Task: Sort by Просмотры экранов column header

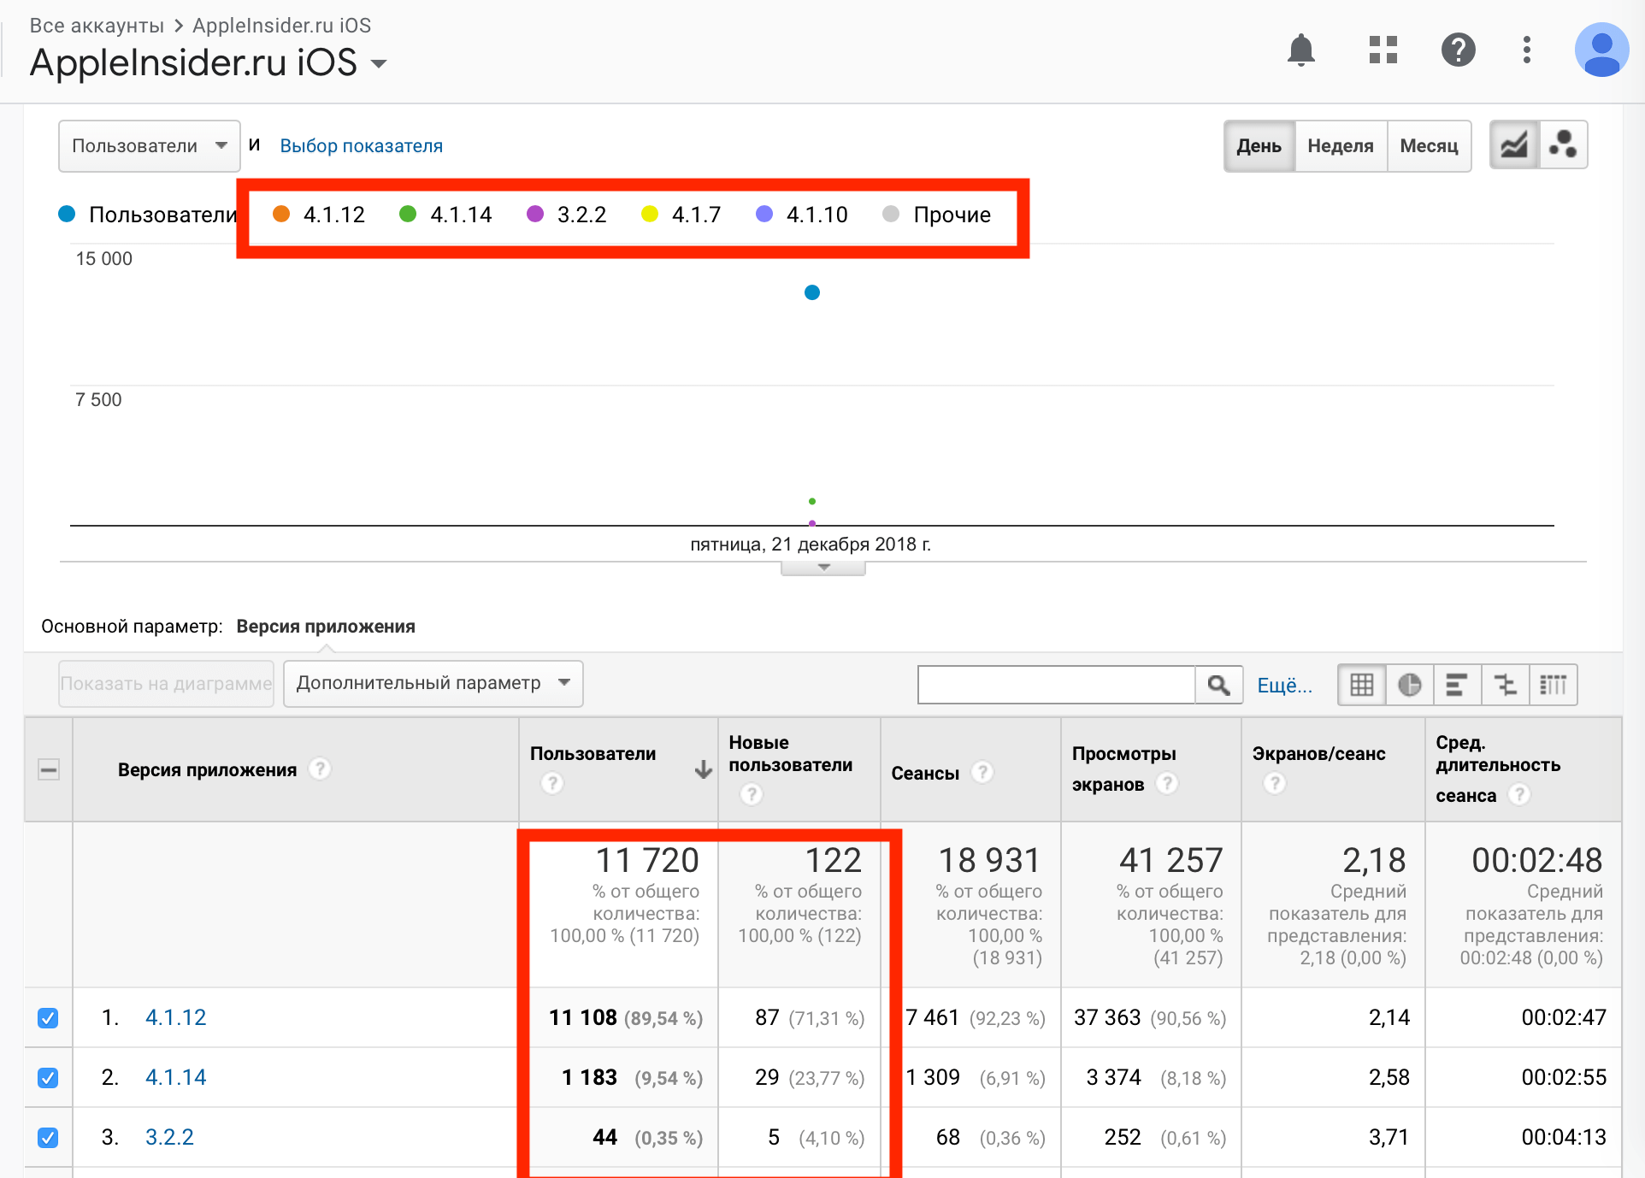Action: [1123, 769]
